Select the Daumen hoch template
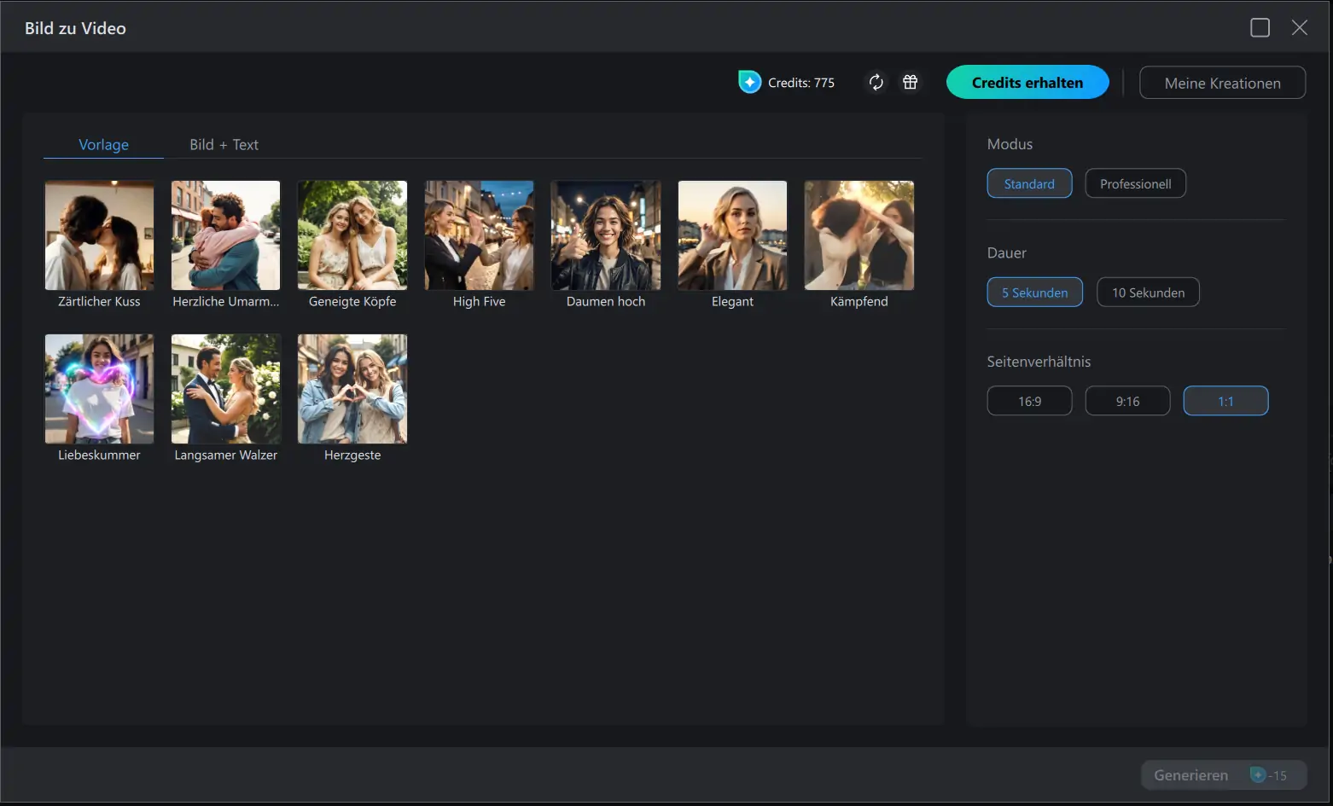This screenshot has width=1333, height=806. (606, 235)
